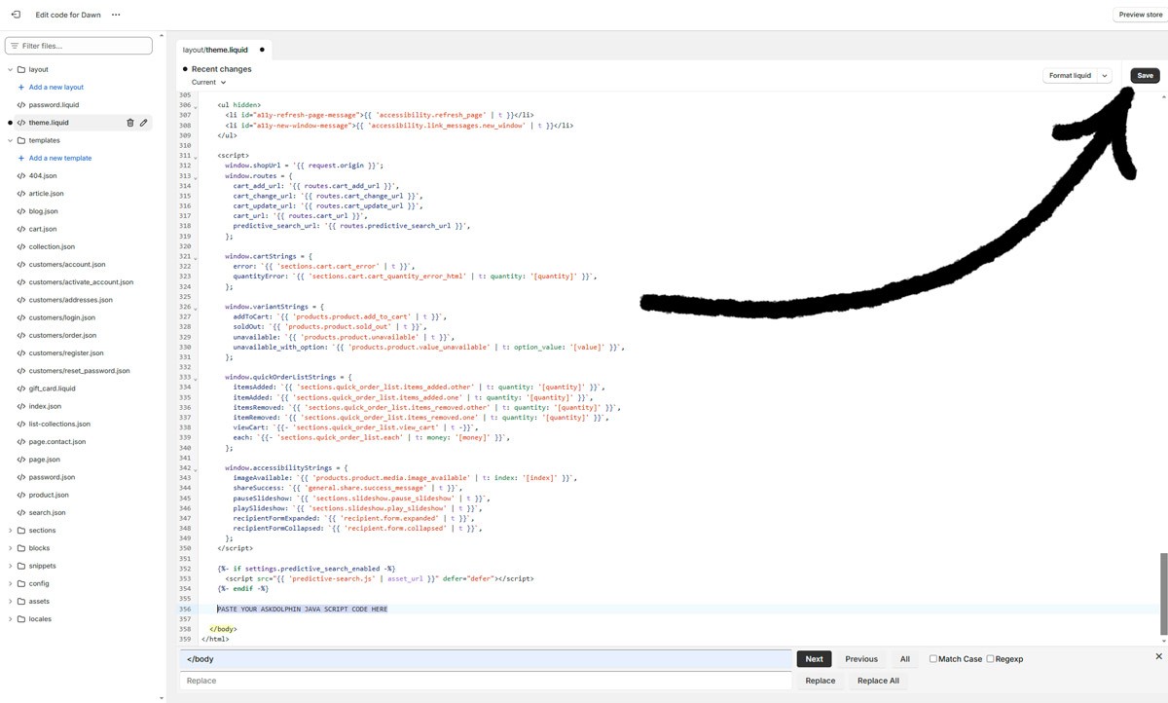This screenshot has width=1168, height=703.
Task: Click the Save button
Action: [1145, 75]
